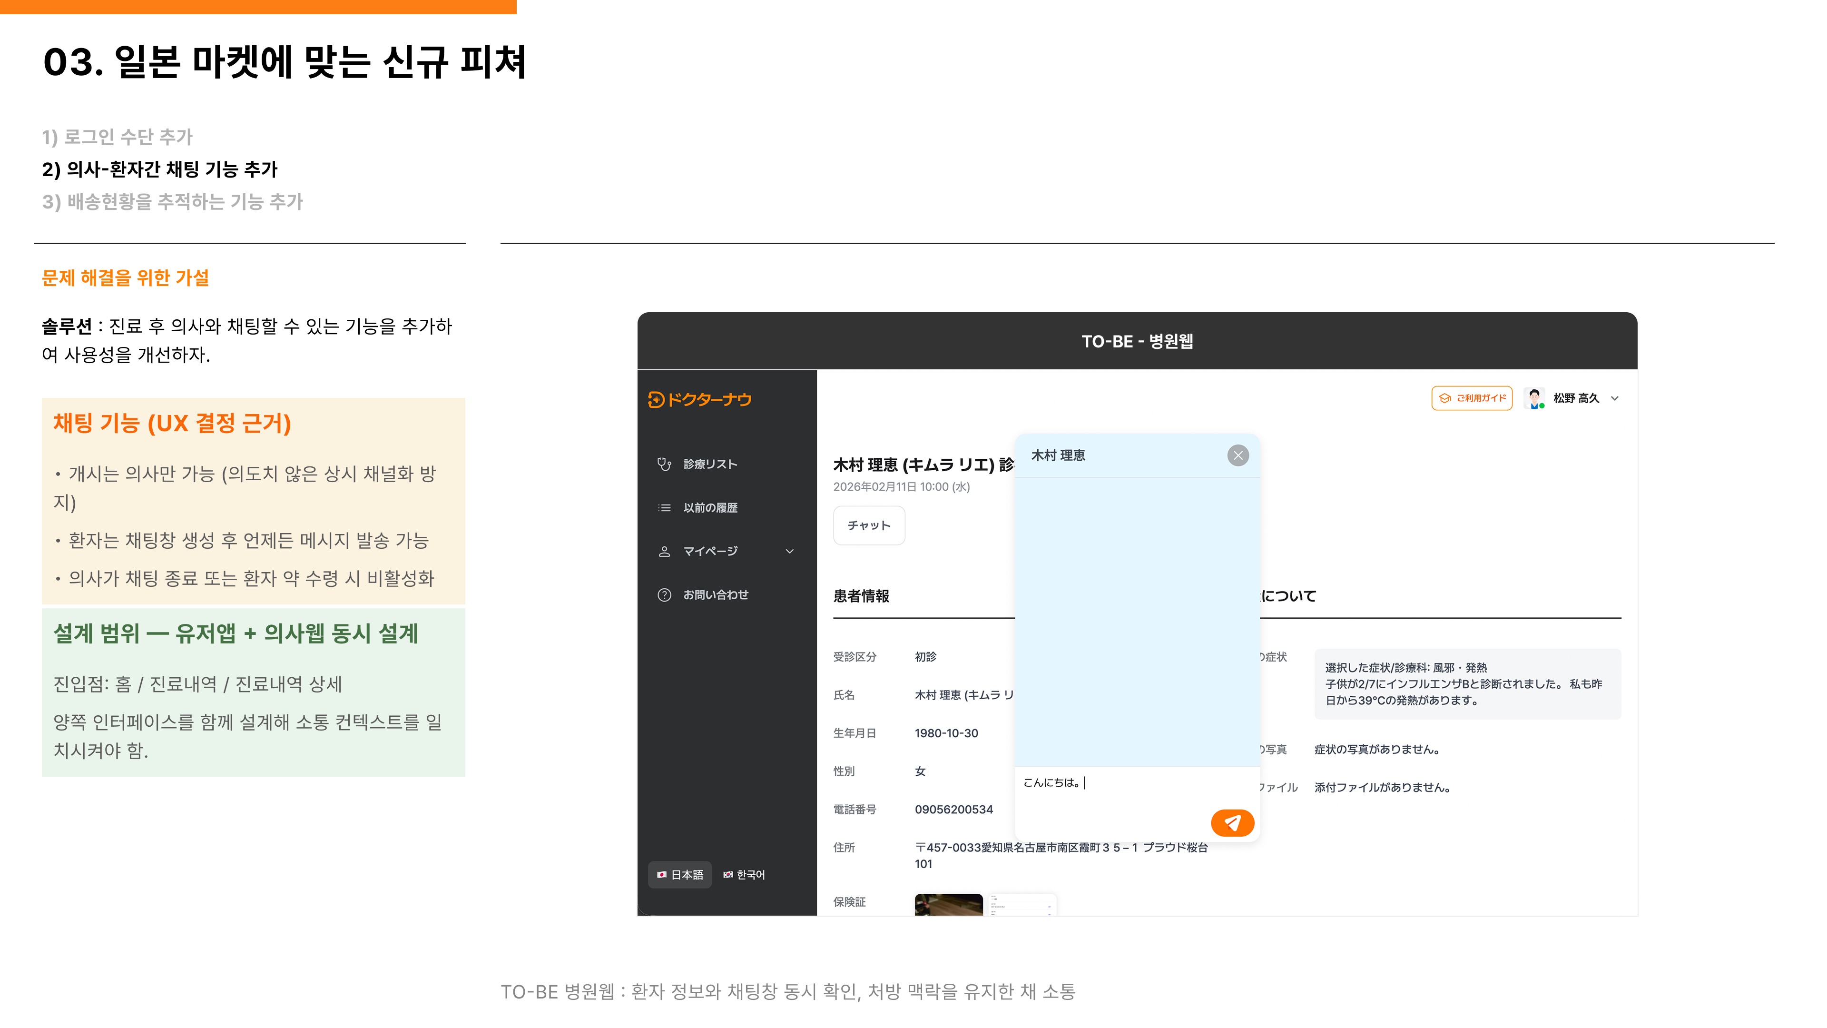The height and width of the screenshot is (1028, 1827).
Task: Click slide item 1) 로그인 수단 추가
Action: click(117, 137)
